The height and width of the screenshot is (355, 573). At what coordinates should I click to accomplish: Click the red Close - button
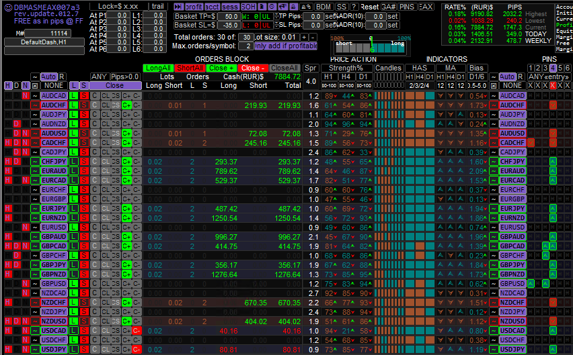(x=253, y=68)
